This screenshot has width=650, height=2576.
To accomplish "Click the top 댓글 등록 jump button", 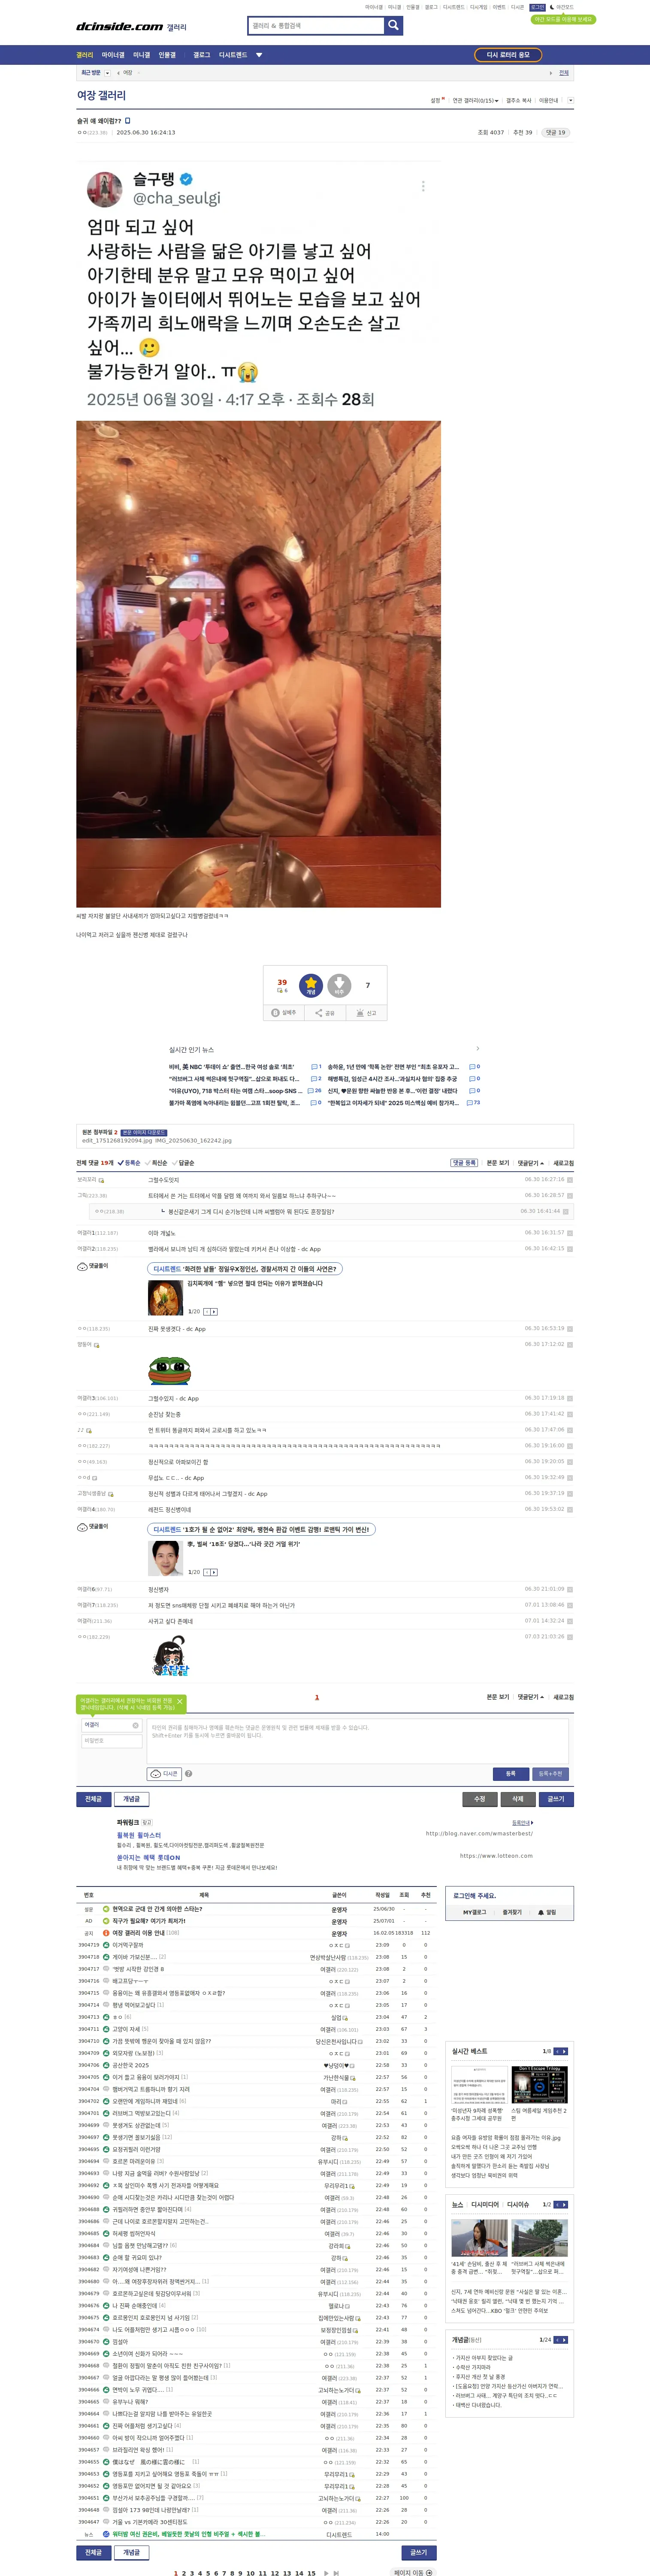I will pos(464,1163).
